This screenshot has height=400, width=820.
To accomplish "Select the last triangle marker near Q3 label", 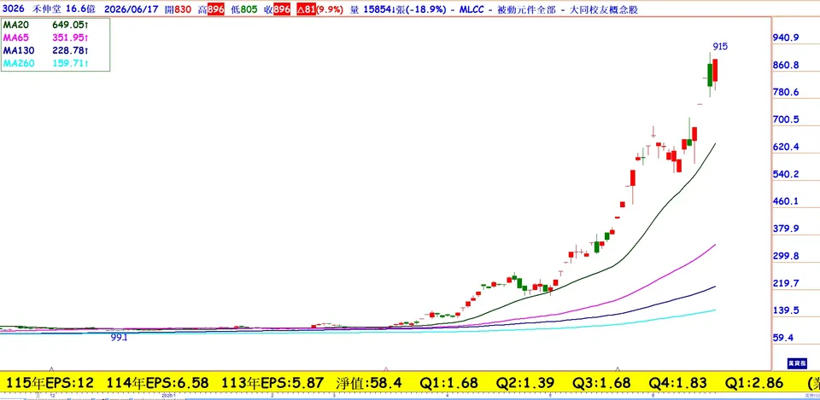I will (618, 368).
